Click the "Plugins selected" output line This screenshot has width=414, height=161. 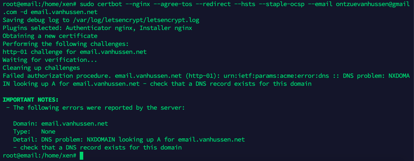[x=97, y=28]
